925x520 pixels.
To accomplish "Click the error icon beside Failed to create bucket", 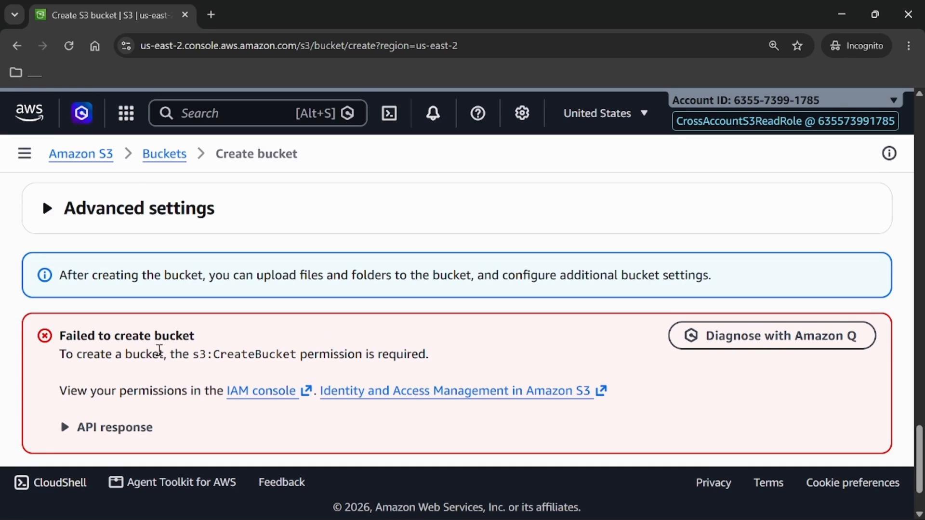I will 45,336.
